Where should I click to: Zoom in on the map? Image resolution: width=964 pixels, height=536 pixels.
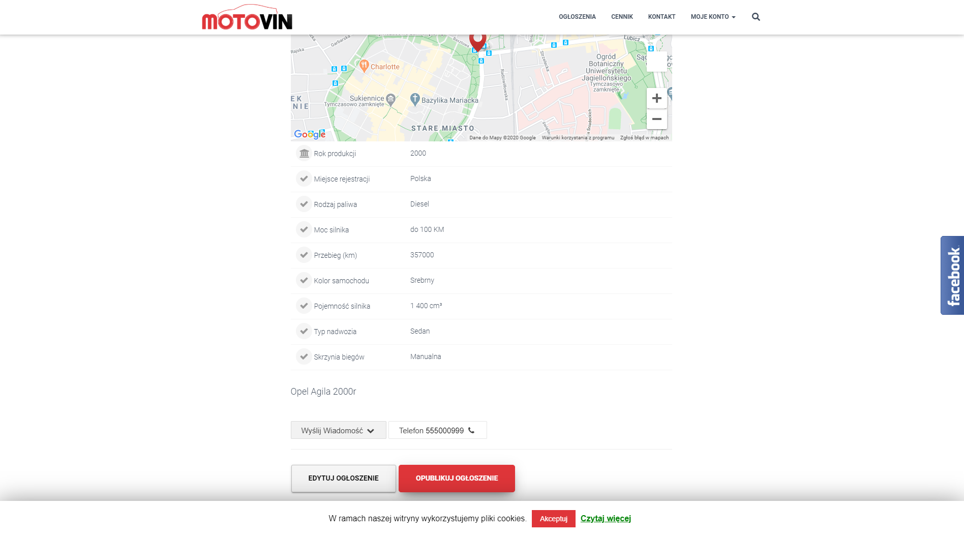coord(656,98)
